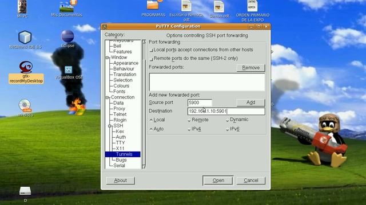Image resolution: width=366 pixels, height=205 pixels.
Task: Collapse the Window tree node
Action: click(x=107, y=58)
